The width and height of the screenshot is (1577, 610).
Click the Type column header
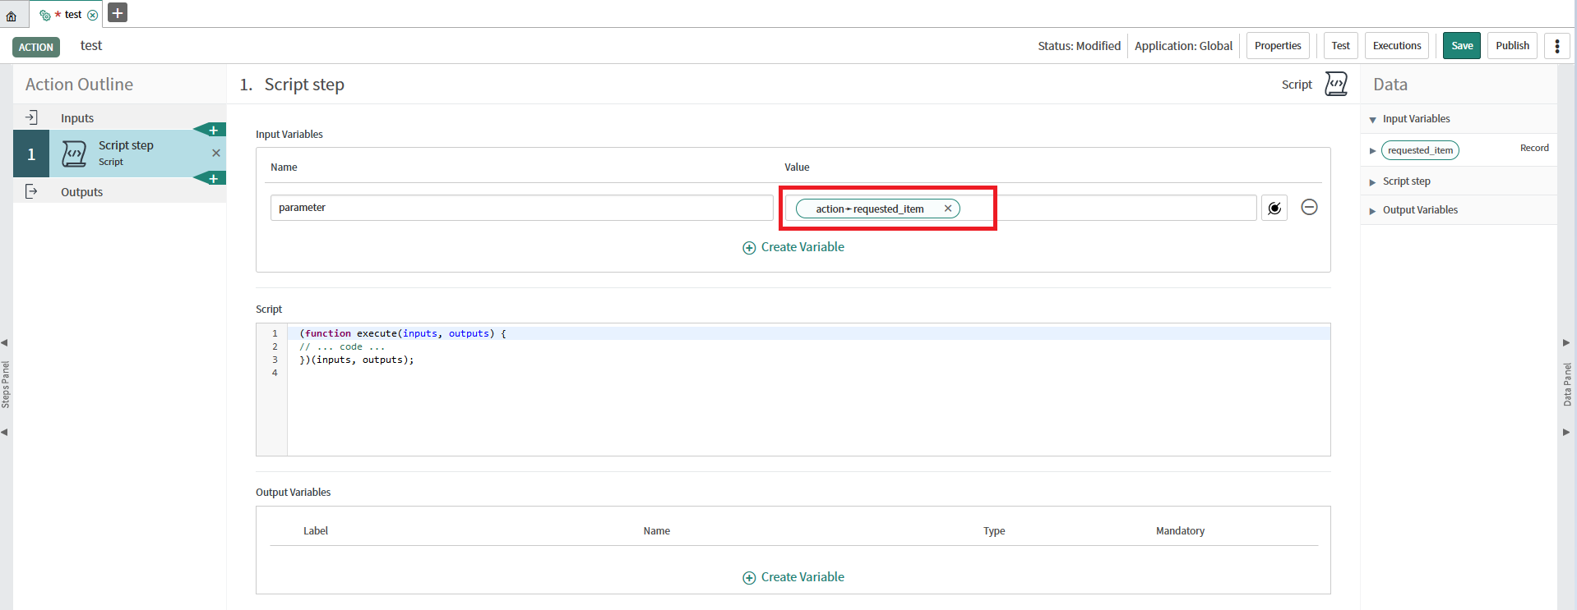point(994,531)
